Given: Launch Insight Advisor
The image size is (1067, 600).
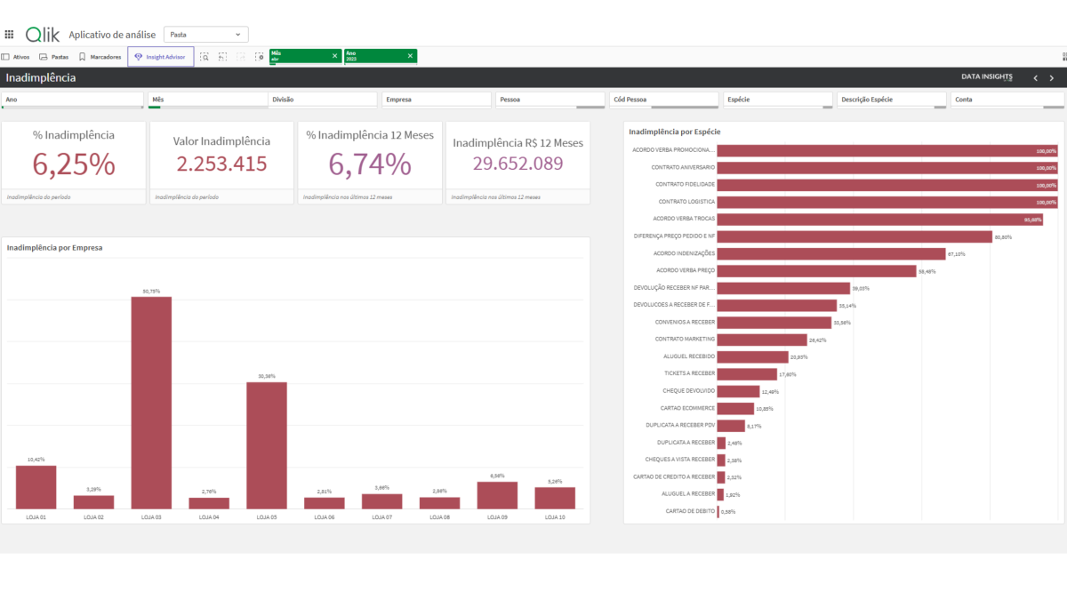Looking at the screenshot, I should [160, 57].
